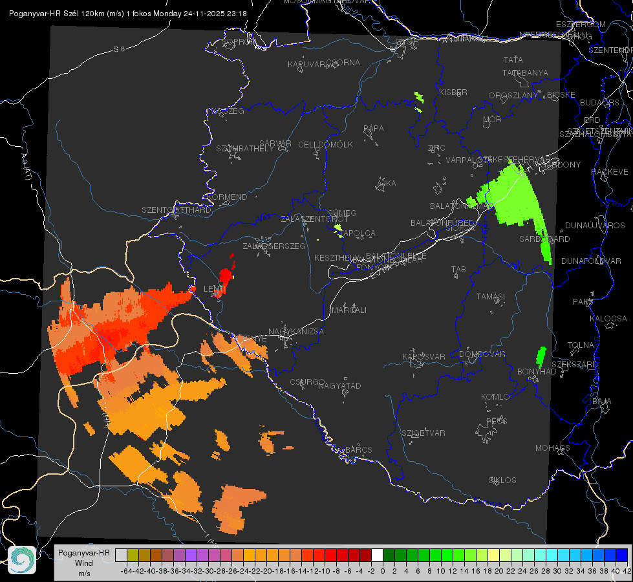This screenshot has height=582, width=633.
Task: Click the BICSKE town label
Action: [561, 95]
